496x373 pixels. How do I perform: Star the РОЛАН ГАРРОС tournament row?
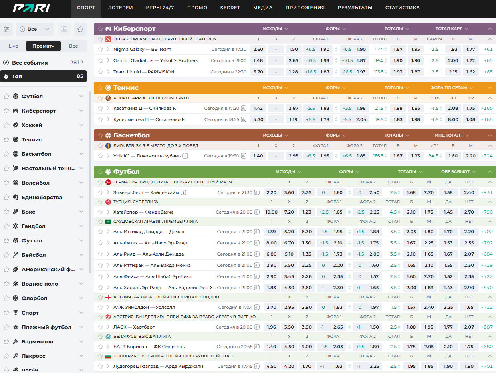click(x=100, y=98)
